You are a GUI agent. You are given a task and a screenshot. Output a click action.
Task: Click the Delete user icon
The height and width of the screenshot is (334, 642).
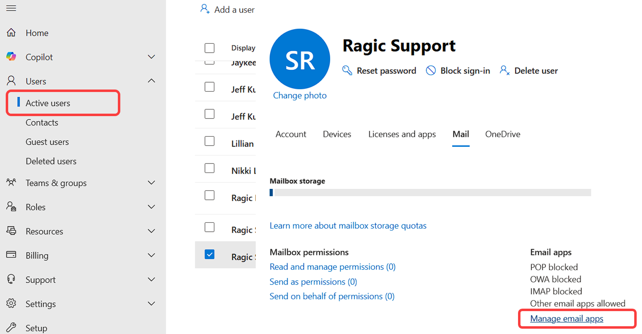pos(505,70)
